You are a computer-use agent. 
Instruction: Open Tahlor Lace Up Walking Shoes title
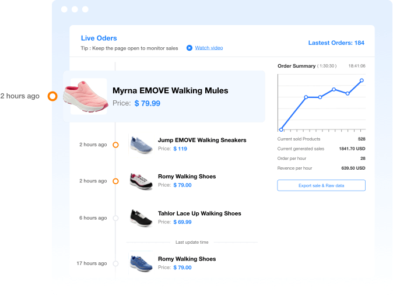point(199,213)
